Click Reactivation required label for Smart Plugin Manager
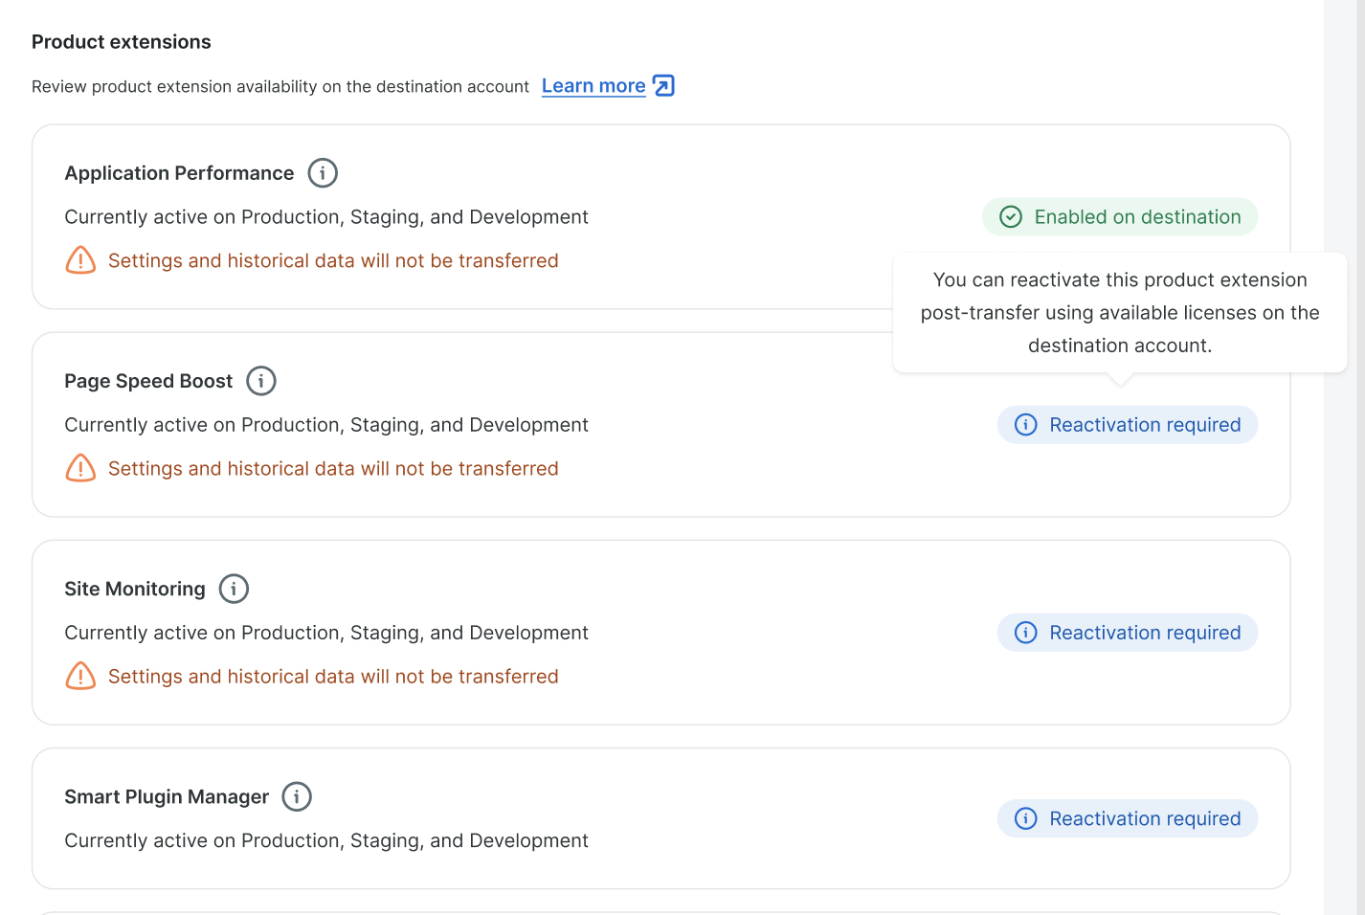This screenshot has width=1365, height=915. 1145,818
